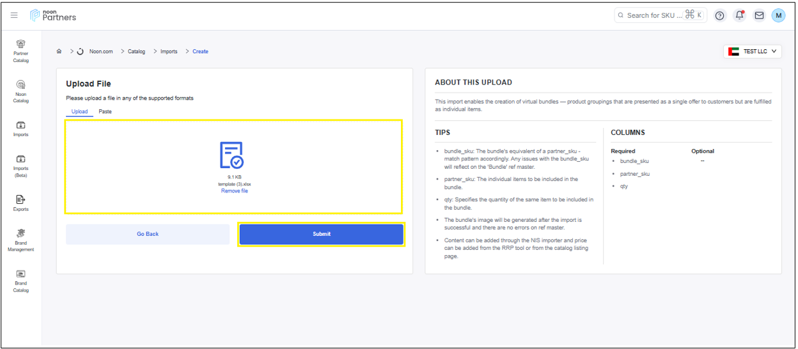Screen dimensions: 798x349
Task: Click the Go Back button
Action: 148,234
